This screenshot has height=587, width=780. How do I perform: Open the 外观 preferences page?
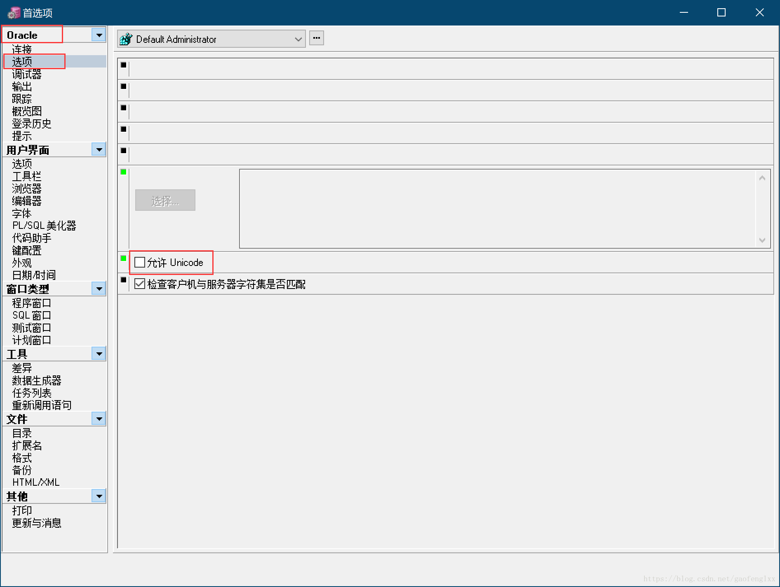(22, 263)
